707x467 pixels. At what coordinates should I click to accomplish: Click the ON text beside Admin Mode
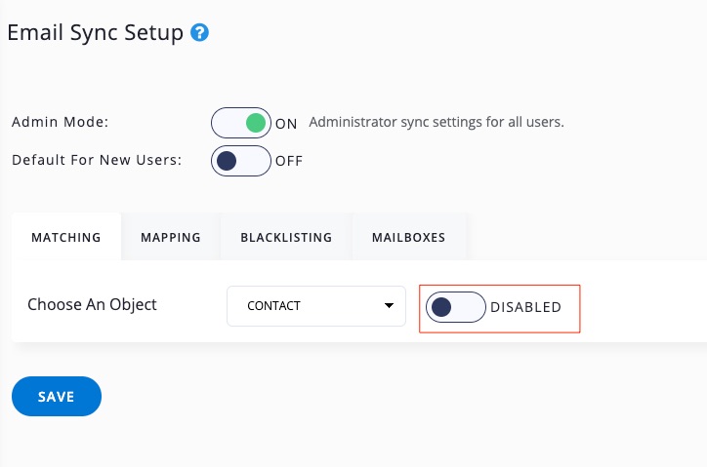[286, 124]
